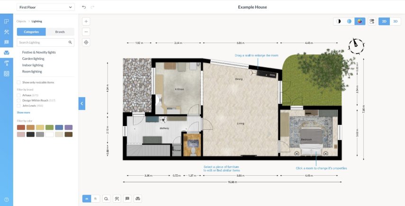Zoom in with the plus button

(86, 21)
